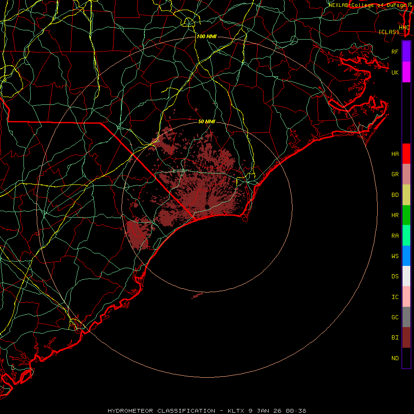
Task: Click the ND legend label
Action: 395,358
